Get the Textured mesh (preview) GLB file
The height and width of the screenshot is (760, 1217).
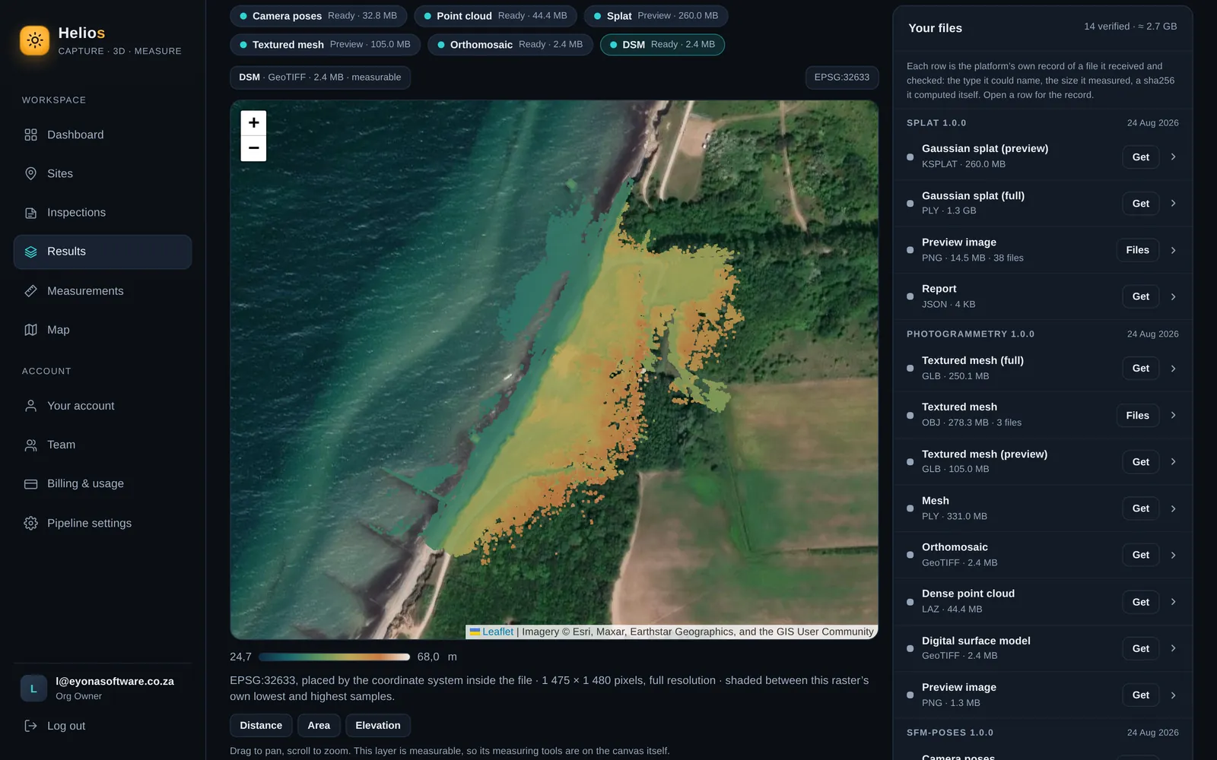pyautogui.click(x=1140, y=462)
